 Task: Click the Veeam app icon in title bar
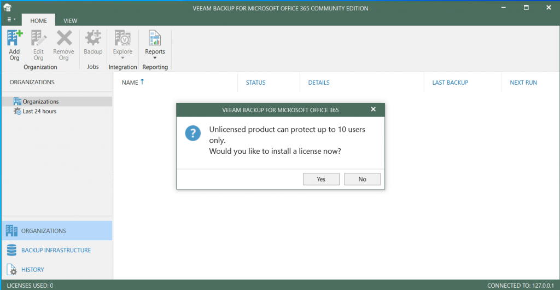[x=8, y=7]
